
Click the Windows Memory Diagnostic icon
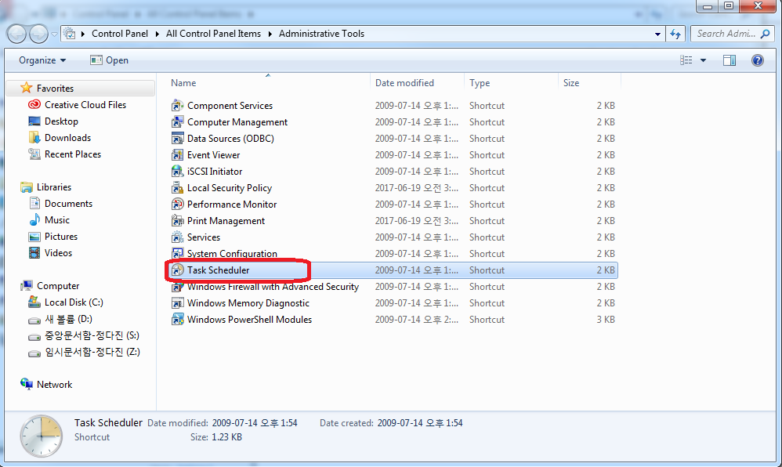(x=177, y=303)
